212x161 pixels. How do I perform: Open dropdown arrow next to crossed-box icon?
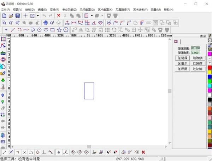[38, 16]
